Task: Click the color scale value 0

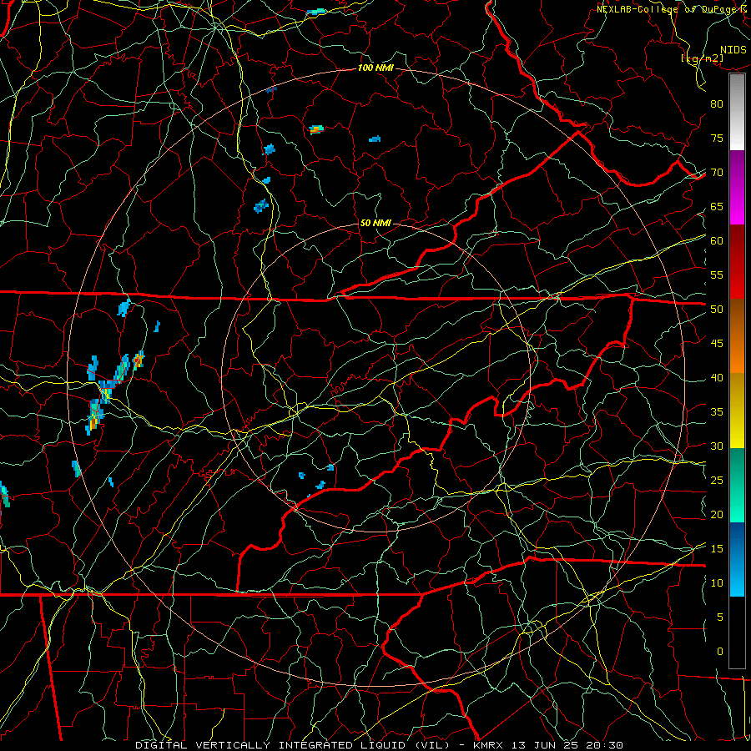Action: [x=720, y=652]
